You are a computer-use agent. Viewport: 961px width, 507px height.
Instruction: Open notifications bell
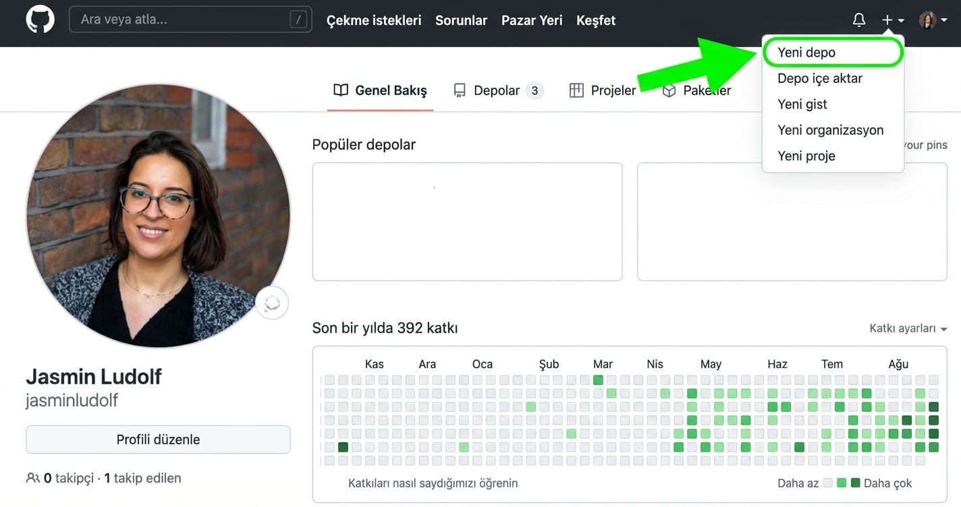[858, 20]
